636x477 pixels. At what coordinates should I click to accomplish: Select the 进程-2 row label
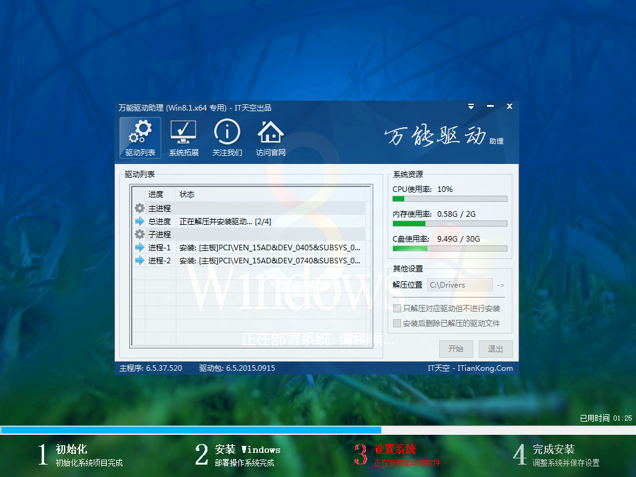(160, 260)
